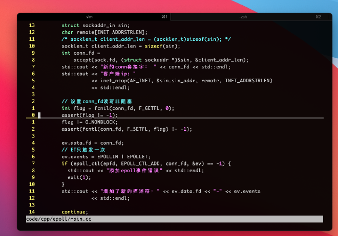Click the current line number 0
The image size is (338, 236).
(33, 115)
